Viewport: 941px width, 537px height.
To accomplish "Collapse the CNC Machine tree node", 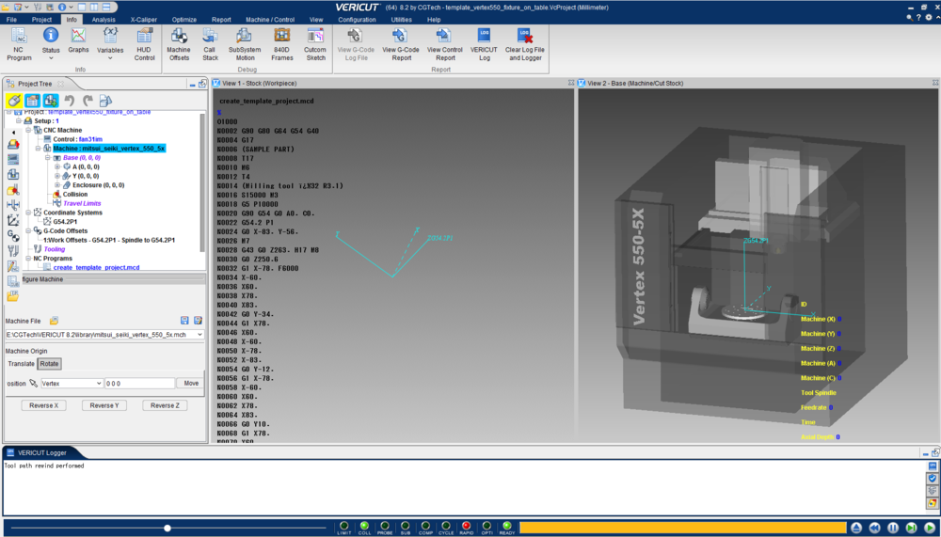I will 28,130.
